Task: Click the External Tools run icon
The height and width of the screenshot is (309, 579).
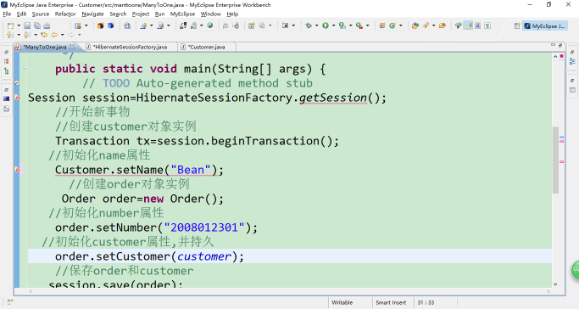Action: coord(359,25)
